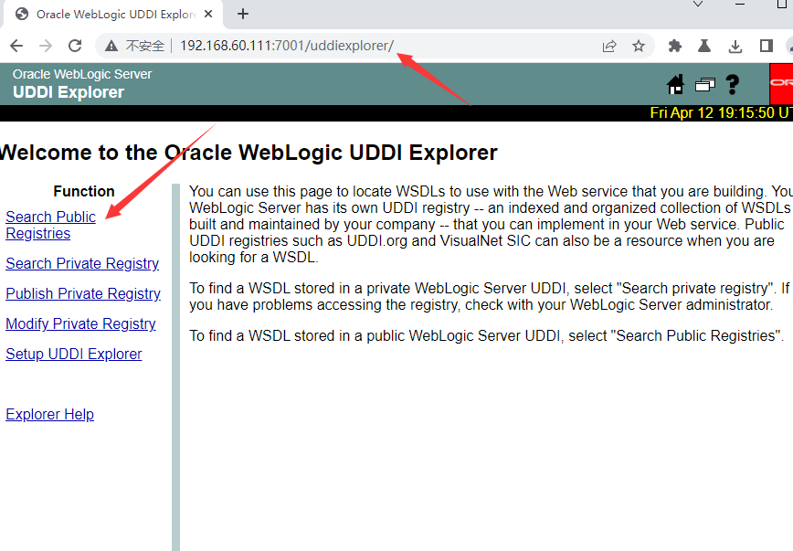Click the "不安全" not secure label
This screenshot has width=793, height=551.
coord(145,47)
